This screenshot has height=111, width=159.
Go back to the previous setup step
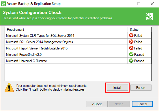click(x=97, y=104)
